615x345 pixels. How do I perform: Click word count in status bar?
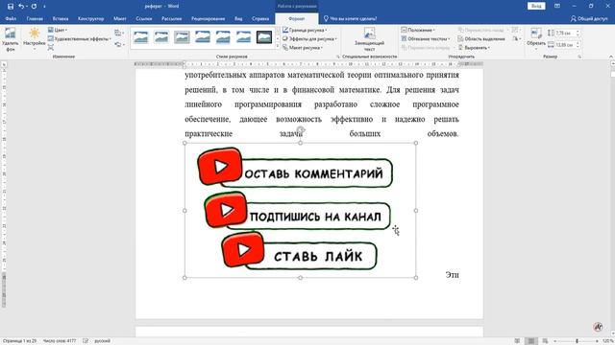pos(60,341)
